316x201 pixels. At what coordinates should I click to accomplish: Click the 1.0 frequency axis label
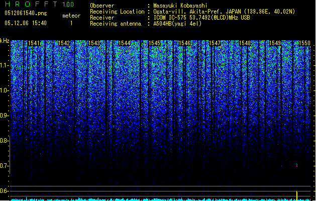point(5,90)
